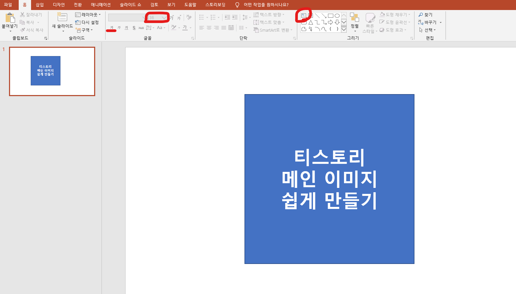The height and width of the screenshot is (294, 516).
Task: Click the line spacing icon
Action: pyautogui.click(x=245, y=17)
